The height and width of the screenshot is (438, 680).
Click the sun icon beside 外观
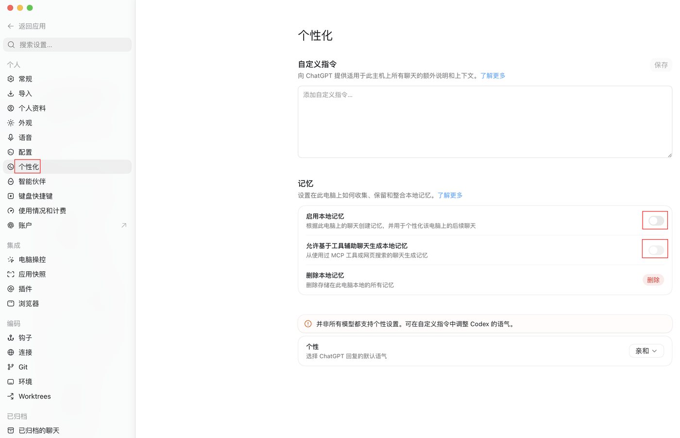11,123
